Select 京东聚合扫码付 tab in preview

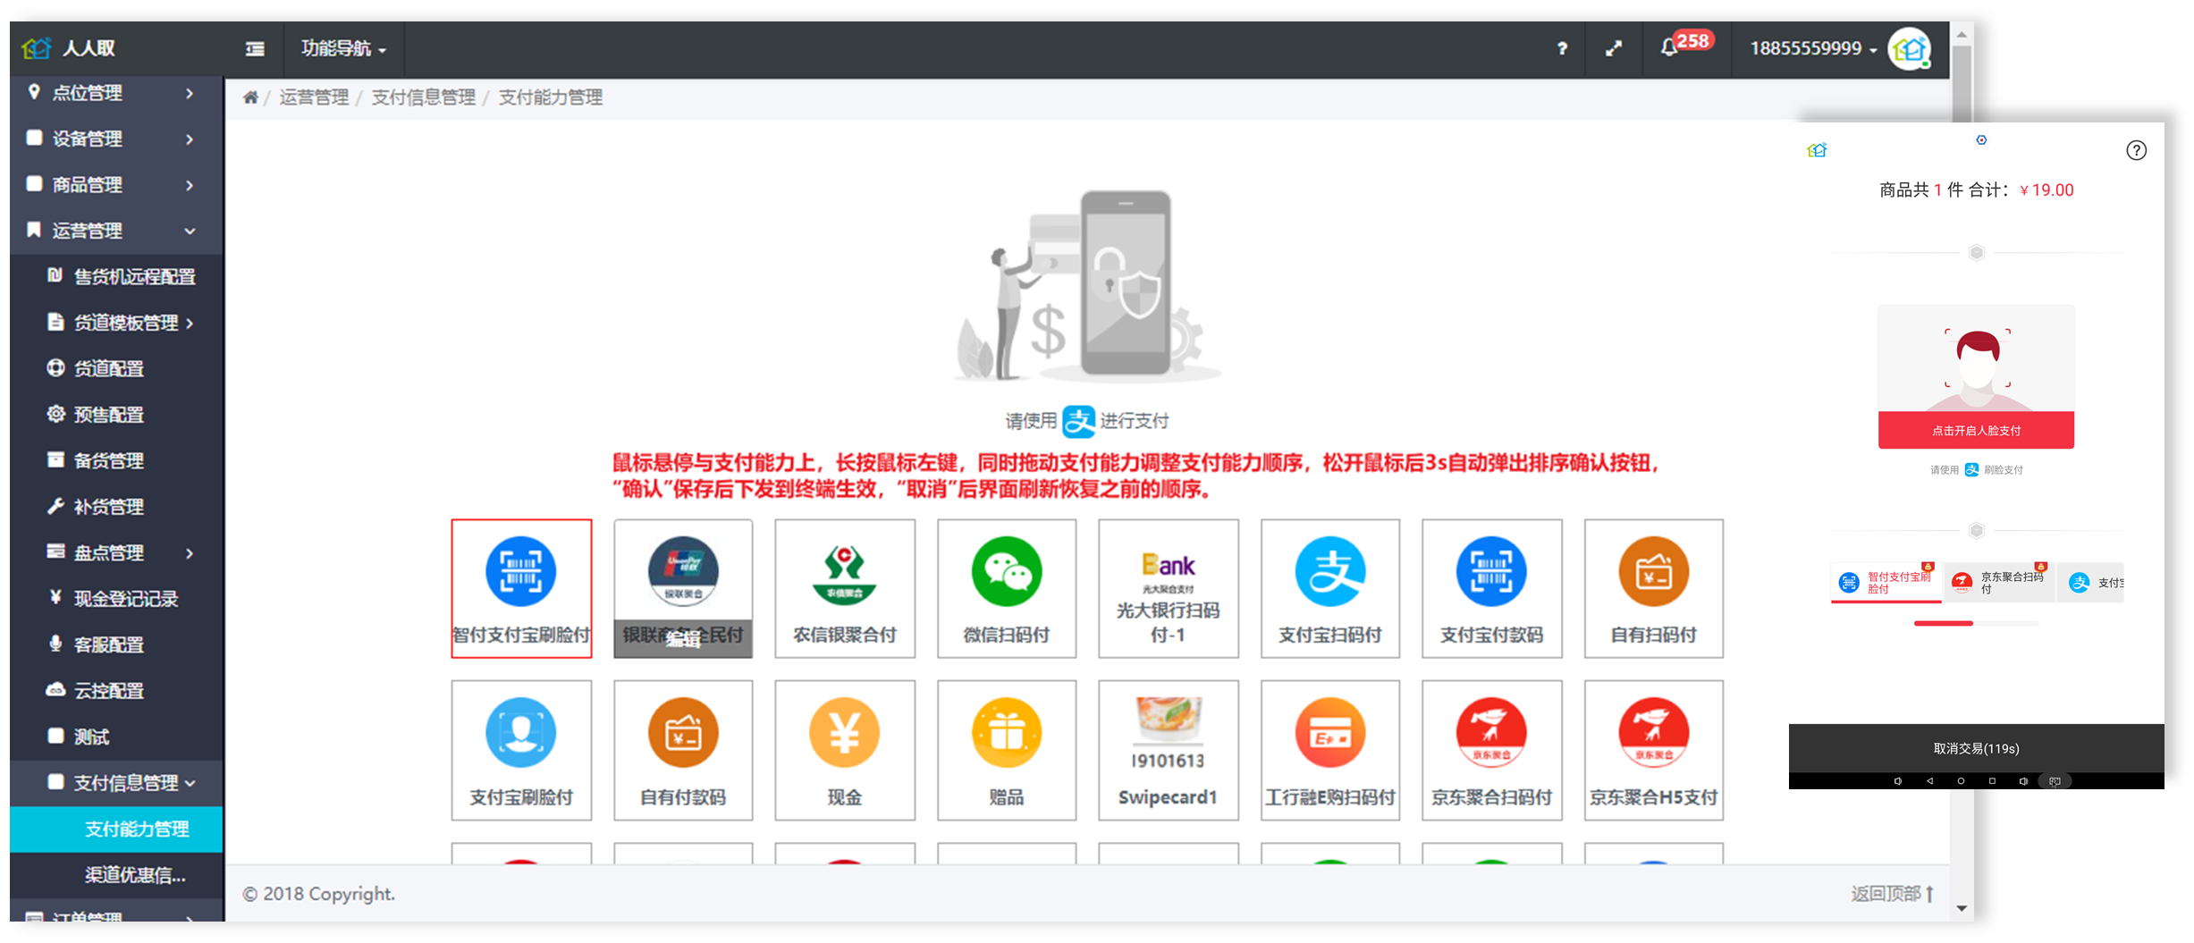click(1999, 583)
